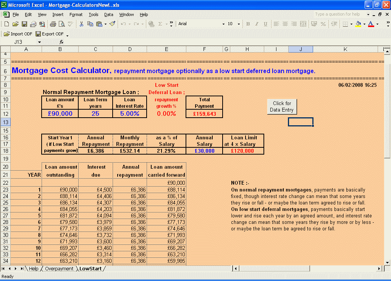The image size is (391, 281).
Task: Open the Tools menu
Action: click(x=94, y=14)
